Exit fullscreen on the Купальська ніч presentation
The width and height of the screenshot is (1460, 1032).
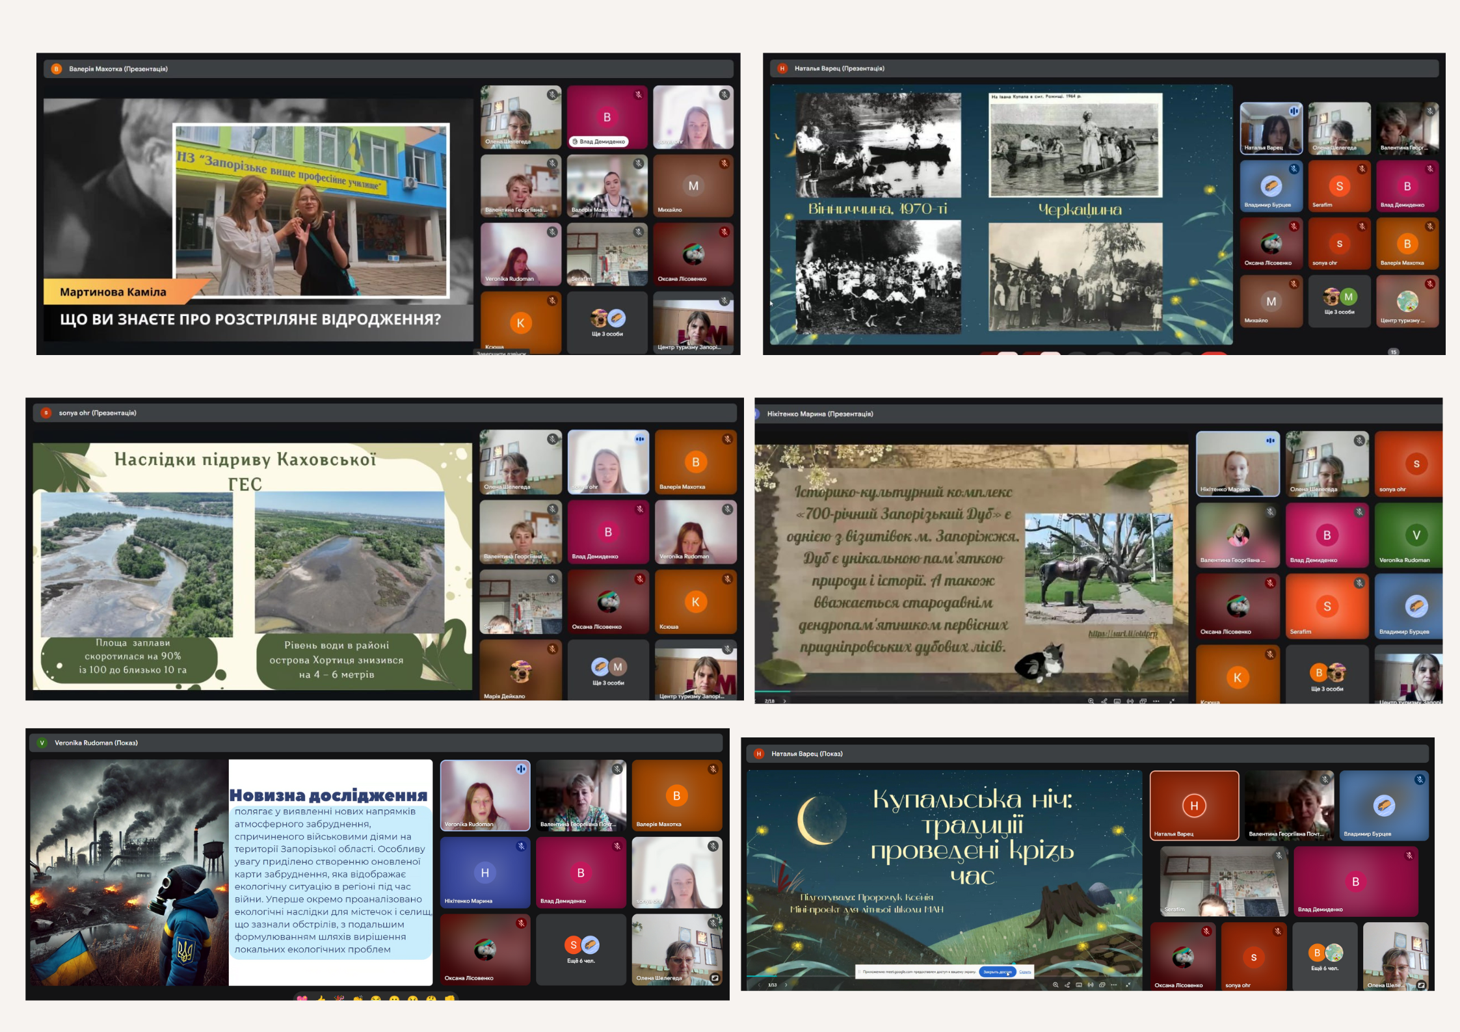tap(1128, 985)
